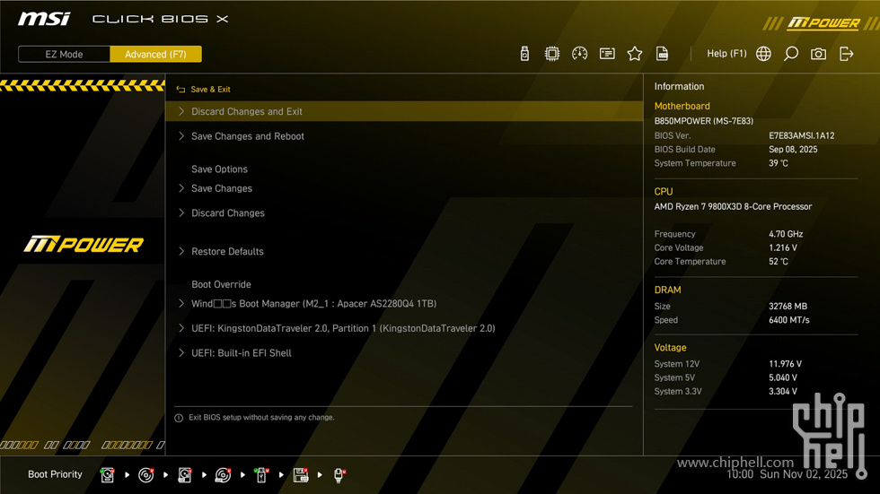880x494 pixels.
Task: Select USB floppy boot priority icon
Action: click(300, 475)
